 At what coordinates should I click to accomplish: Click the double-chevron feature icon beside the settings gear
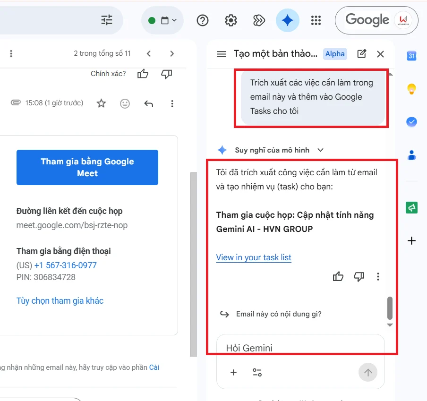[x=259, y=20]
